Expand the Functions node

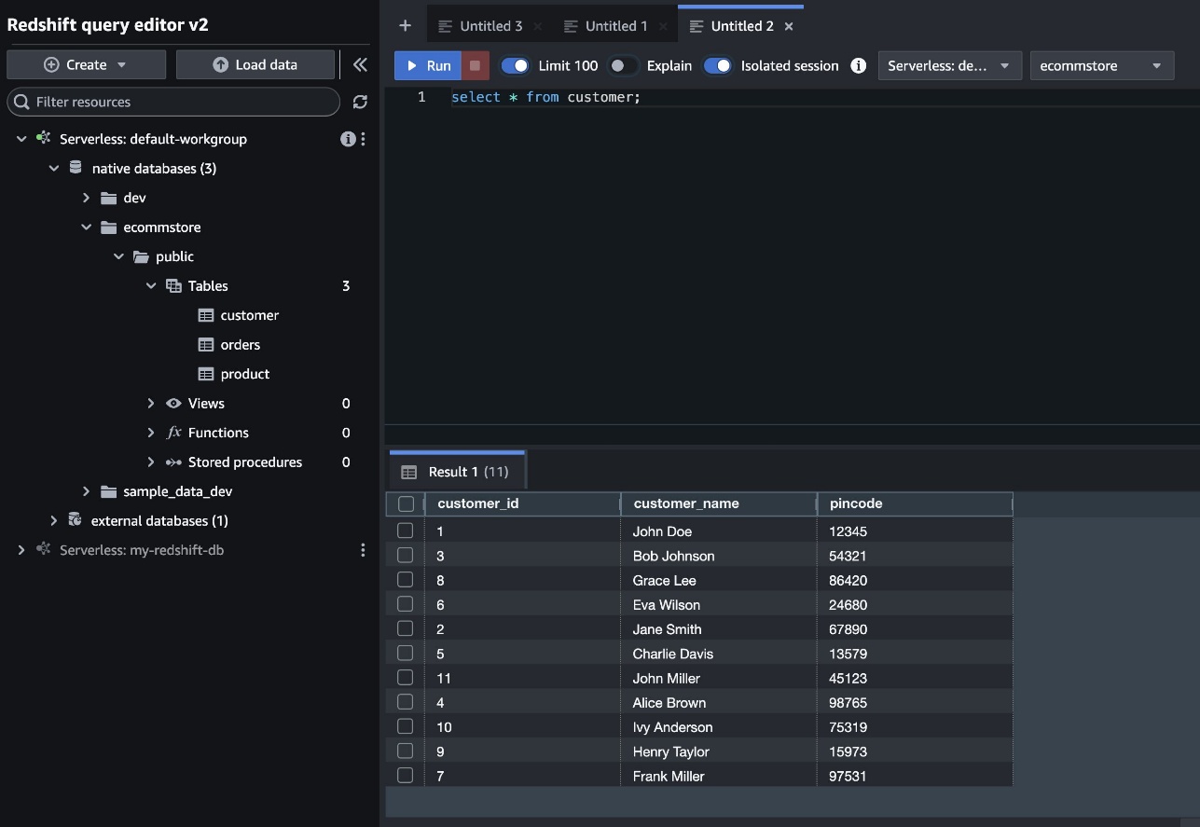151,433
